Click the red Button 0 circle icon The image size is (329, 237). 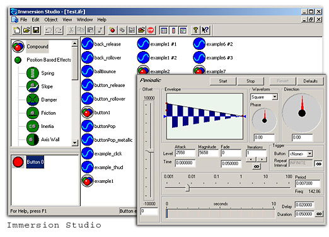click(18, 162)
